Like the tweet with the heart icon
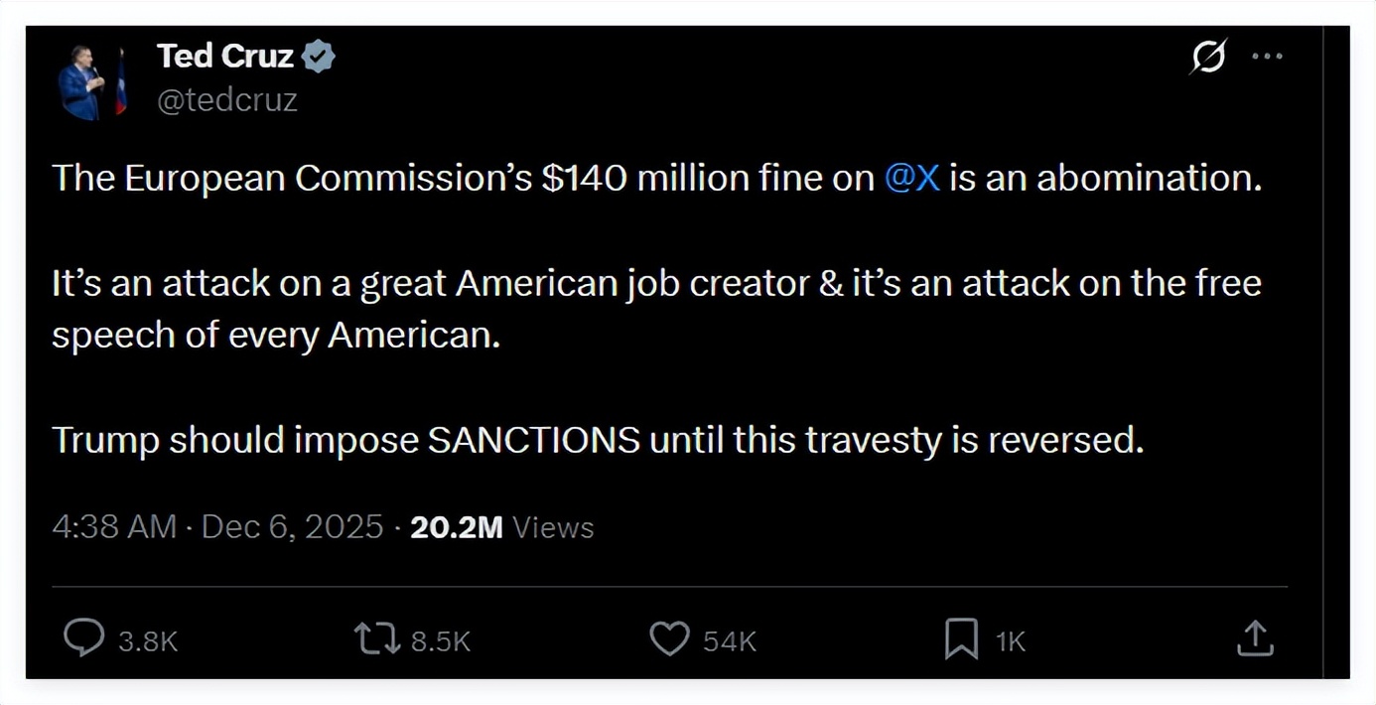Image resolution: width=1376 pixels, height=705 pixels. (669, 638)
